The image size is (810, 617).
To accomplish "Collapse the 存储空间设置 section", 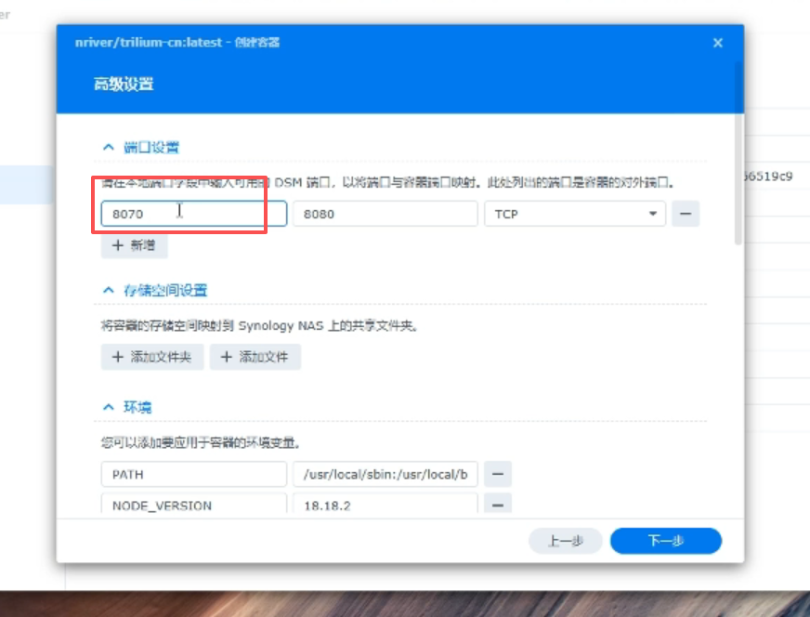I will pos(109,290).
